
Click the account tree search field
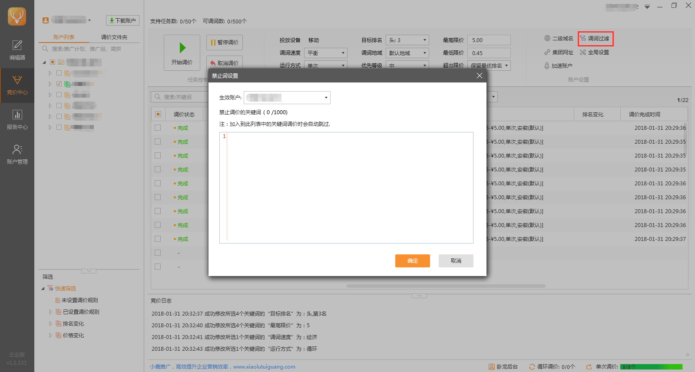tap(89, 49)
